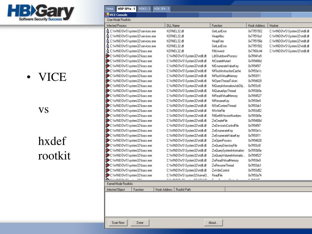The height and width of the screenshot is (234, 312).
Task: Select hook address 0x77f516a1
Action: tap(255, 36)
